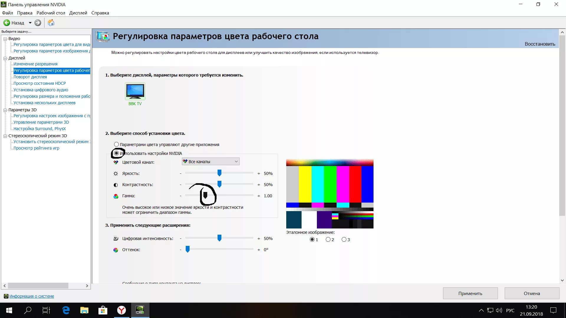Open Task View on taskbar
Image resolution: width=566 pixels, height=318 pixels.
[46, 310]
